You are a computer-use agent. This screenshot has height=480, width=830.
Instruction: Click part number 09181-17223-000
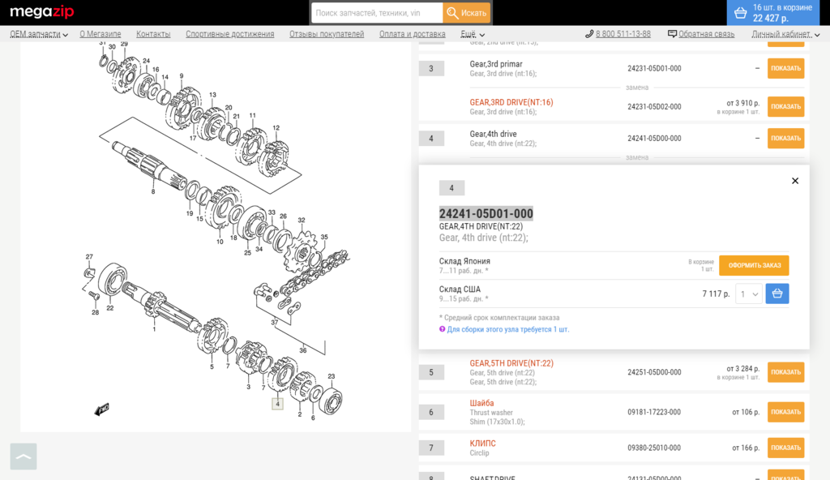(x=654, y=412)
